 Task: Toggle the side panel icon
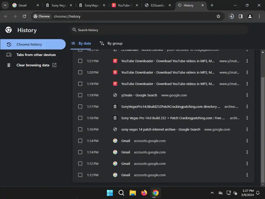click(241, 16)
